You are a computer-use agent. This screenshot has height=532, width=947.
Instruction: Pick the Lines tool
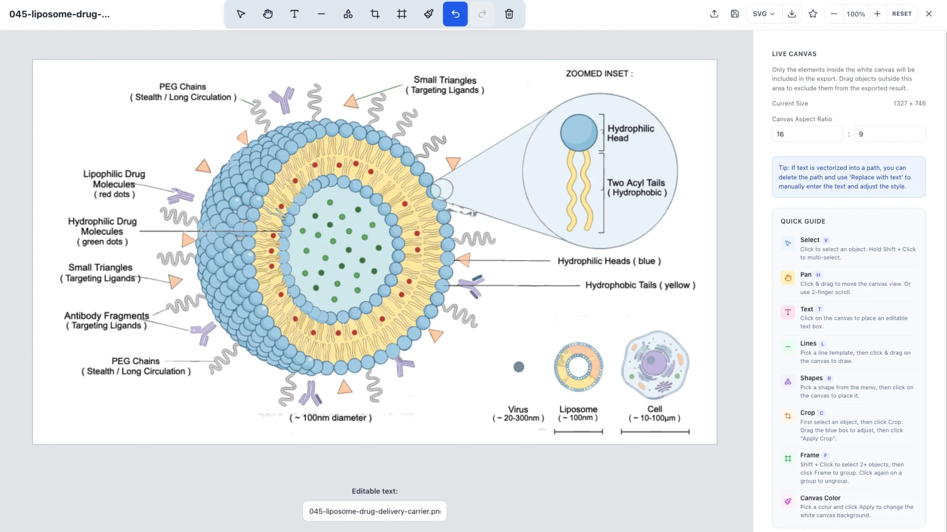[x=321, y=14]
